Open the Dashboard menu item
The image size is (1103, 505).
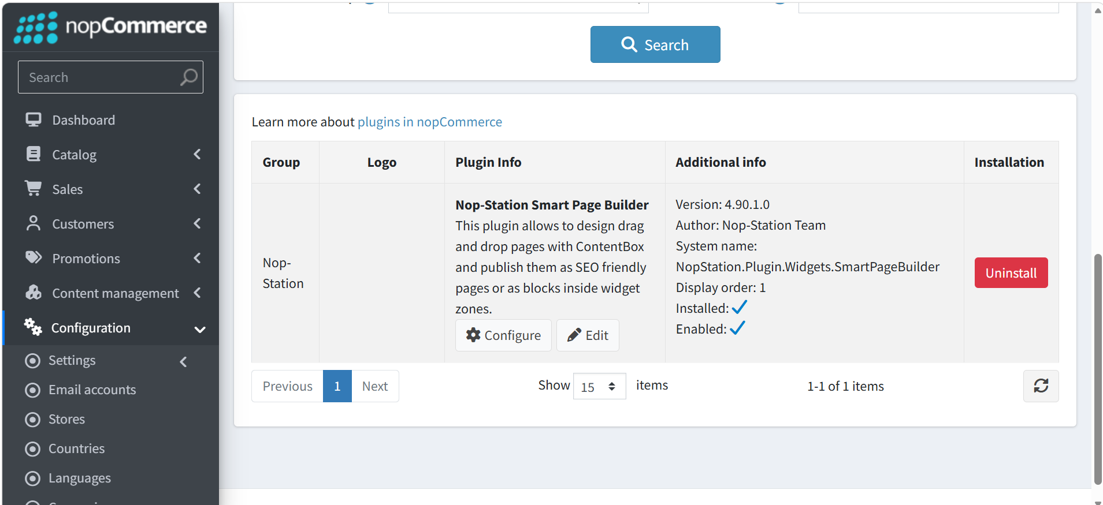pos(110,120)
